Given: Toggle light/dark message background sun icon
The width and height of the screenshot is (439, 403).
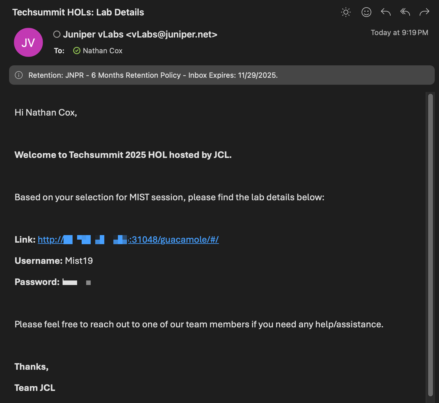Looking at the screenshot, I should point(346,12).
